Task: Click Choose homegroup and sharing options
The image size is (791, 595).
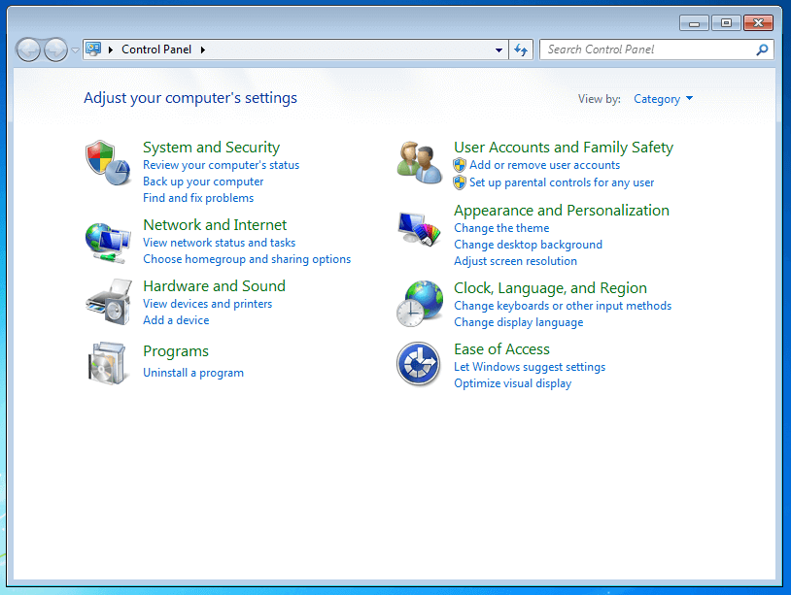Action: point(247,259)
